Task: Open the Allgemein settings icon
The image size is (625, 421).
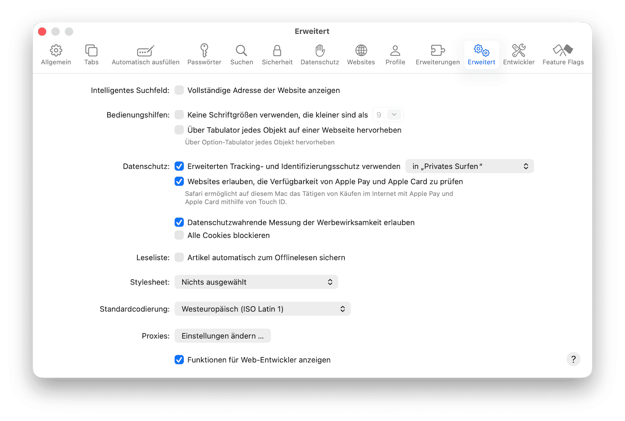Action: 56,51
